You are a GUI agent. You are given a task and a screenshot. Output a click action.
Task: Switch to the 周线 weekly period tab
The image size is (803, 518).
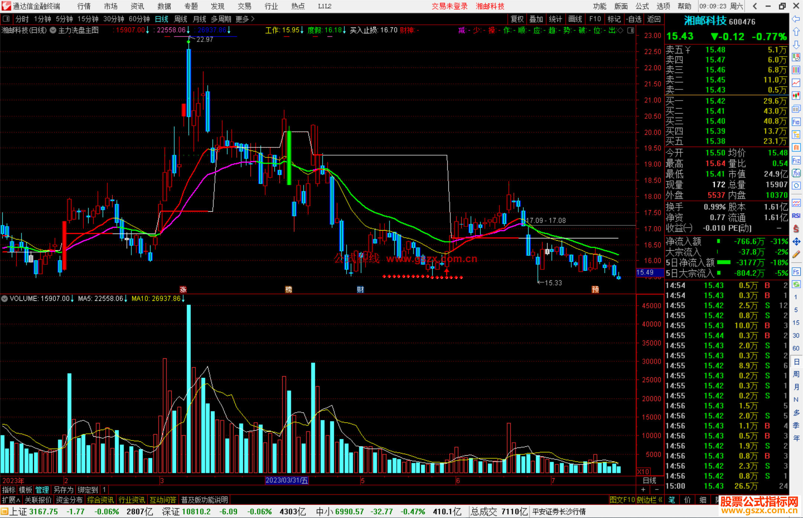(181, 19)
